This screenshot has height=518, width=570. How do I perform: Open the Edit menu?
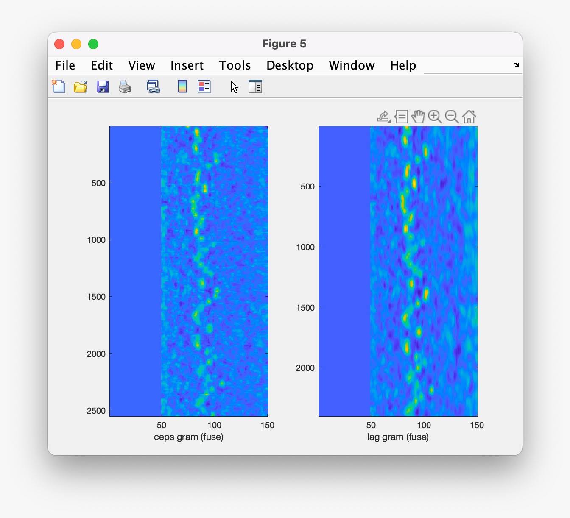[102, 65]
